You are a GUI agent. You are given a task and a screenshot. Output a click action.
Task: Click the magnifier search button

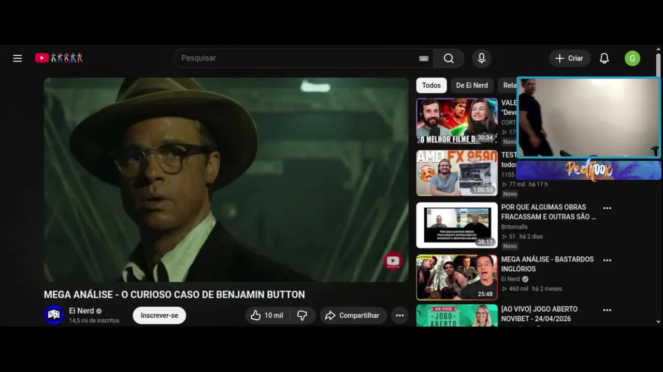point(449,58)
